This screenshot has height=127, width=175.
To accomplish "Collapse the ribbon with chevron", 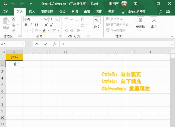I will [172, 37].
